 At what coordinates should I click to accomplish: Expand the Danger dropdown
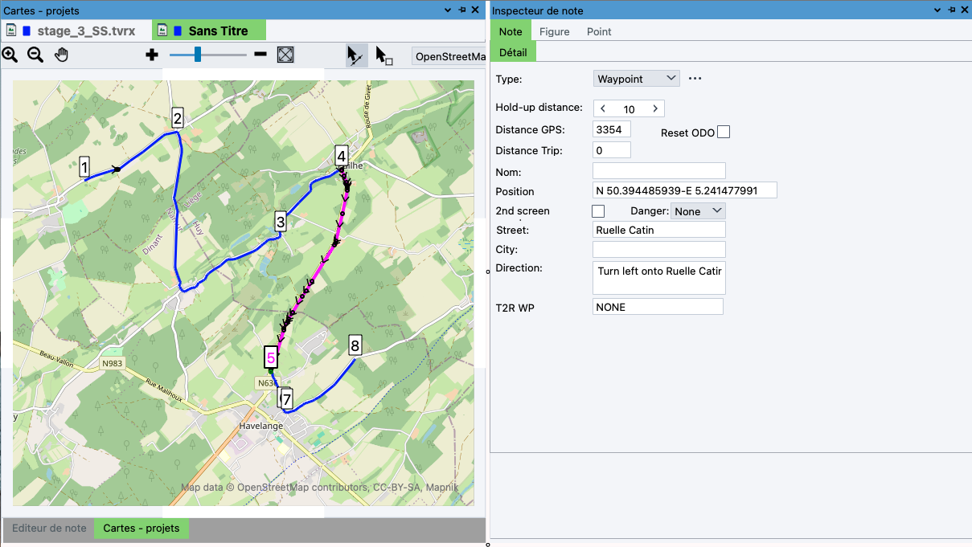pyautogui.click(x=698, y=211)
